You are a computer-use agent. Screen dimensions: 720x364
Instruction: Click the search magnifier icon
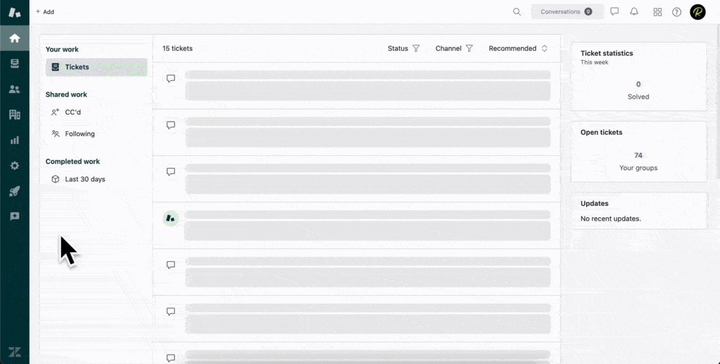(x=516, y=12)
